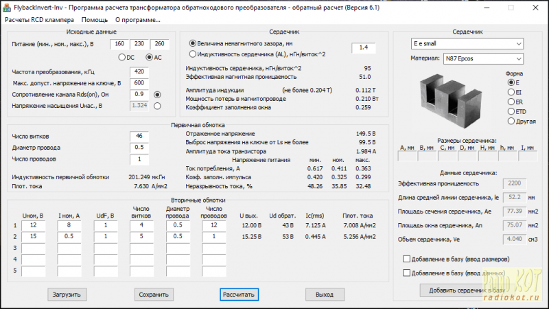Click 'Добавить сердечник в базу' button
This screenshot has width=549, height=309.
coord(466,290)
